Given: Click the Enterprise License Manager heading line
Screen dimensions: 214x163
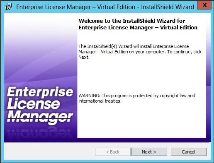Looking at the screenshot, I should click(138, 28).
